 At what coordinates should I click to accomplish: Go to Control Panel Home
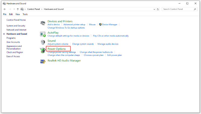tap(16, 20)
